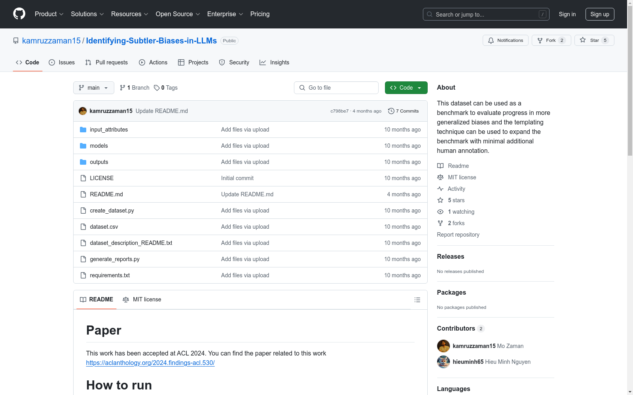Click the Releases heading link
The height and width of the screenshot is (395, 633).
(x=451, y=256)
